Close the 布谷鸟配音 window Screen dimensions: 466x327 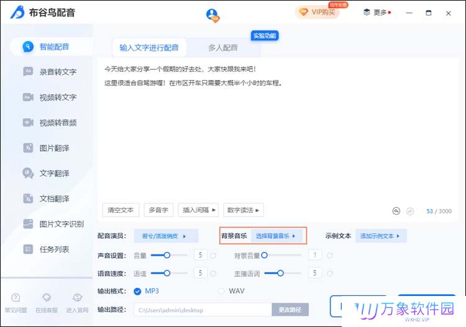click(x=448, y=13)
